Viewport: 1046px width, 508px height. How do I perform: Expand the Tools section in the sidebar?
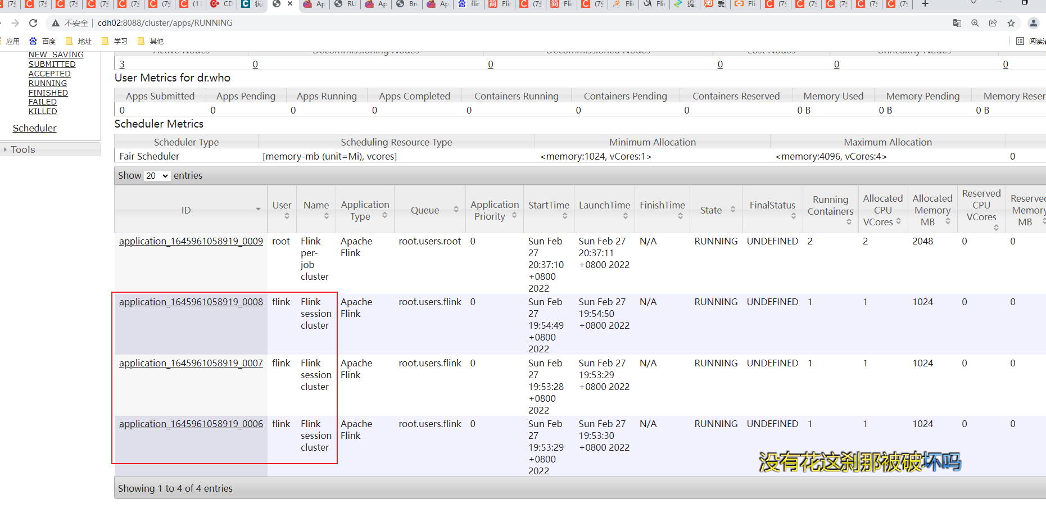click(22, 149)
